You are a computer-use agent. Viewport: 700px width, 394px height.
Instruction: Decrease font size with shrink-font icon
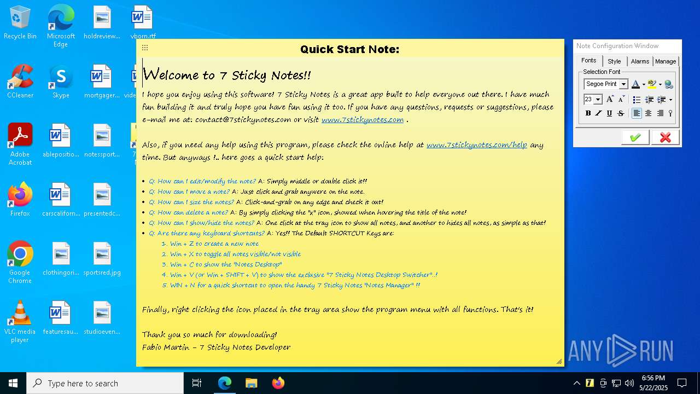click(621, 100)
